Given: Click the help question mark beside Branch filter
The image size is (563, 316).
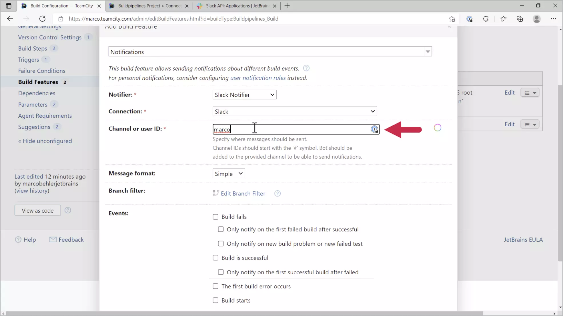Looking at the screenshot, I should 277,193.
